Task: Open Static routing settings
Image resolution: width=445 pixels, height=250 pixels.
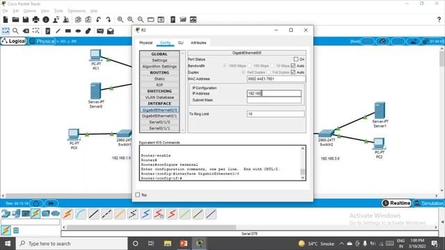Action: tap(159, 78)
